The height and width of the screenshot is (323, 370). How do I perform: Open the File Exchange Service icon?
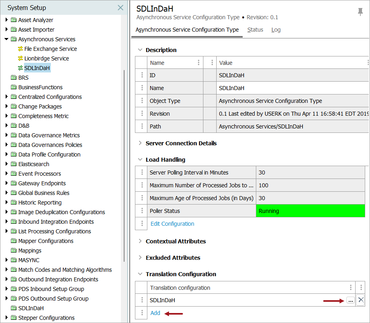click(x=21, y=49)
